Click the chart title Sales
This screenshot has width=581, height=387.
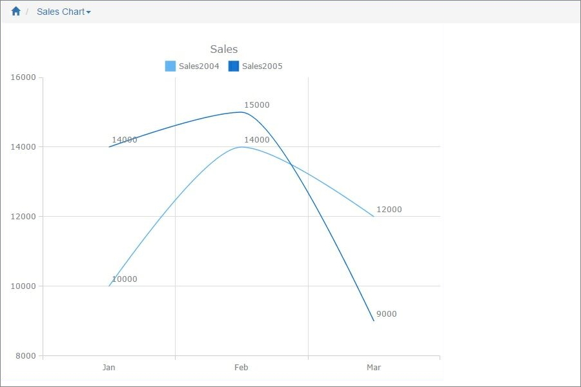click(x=223, y=49)
